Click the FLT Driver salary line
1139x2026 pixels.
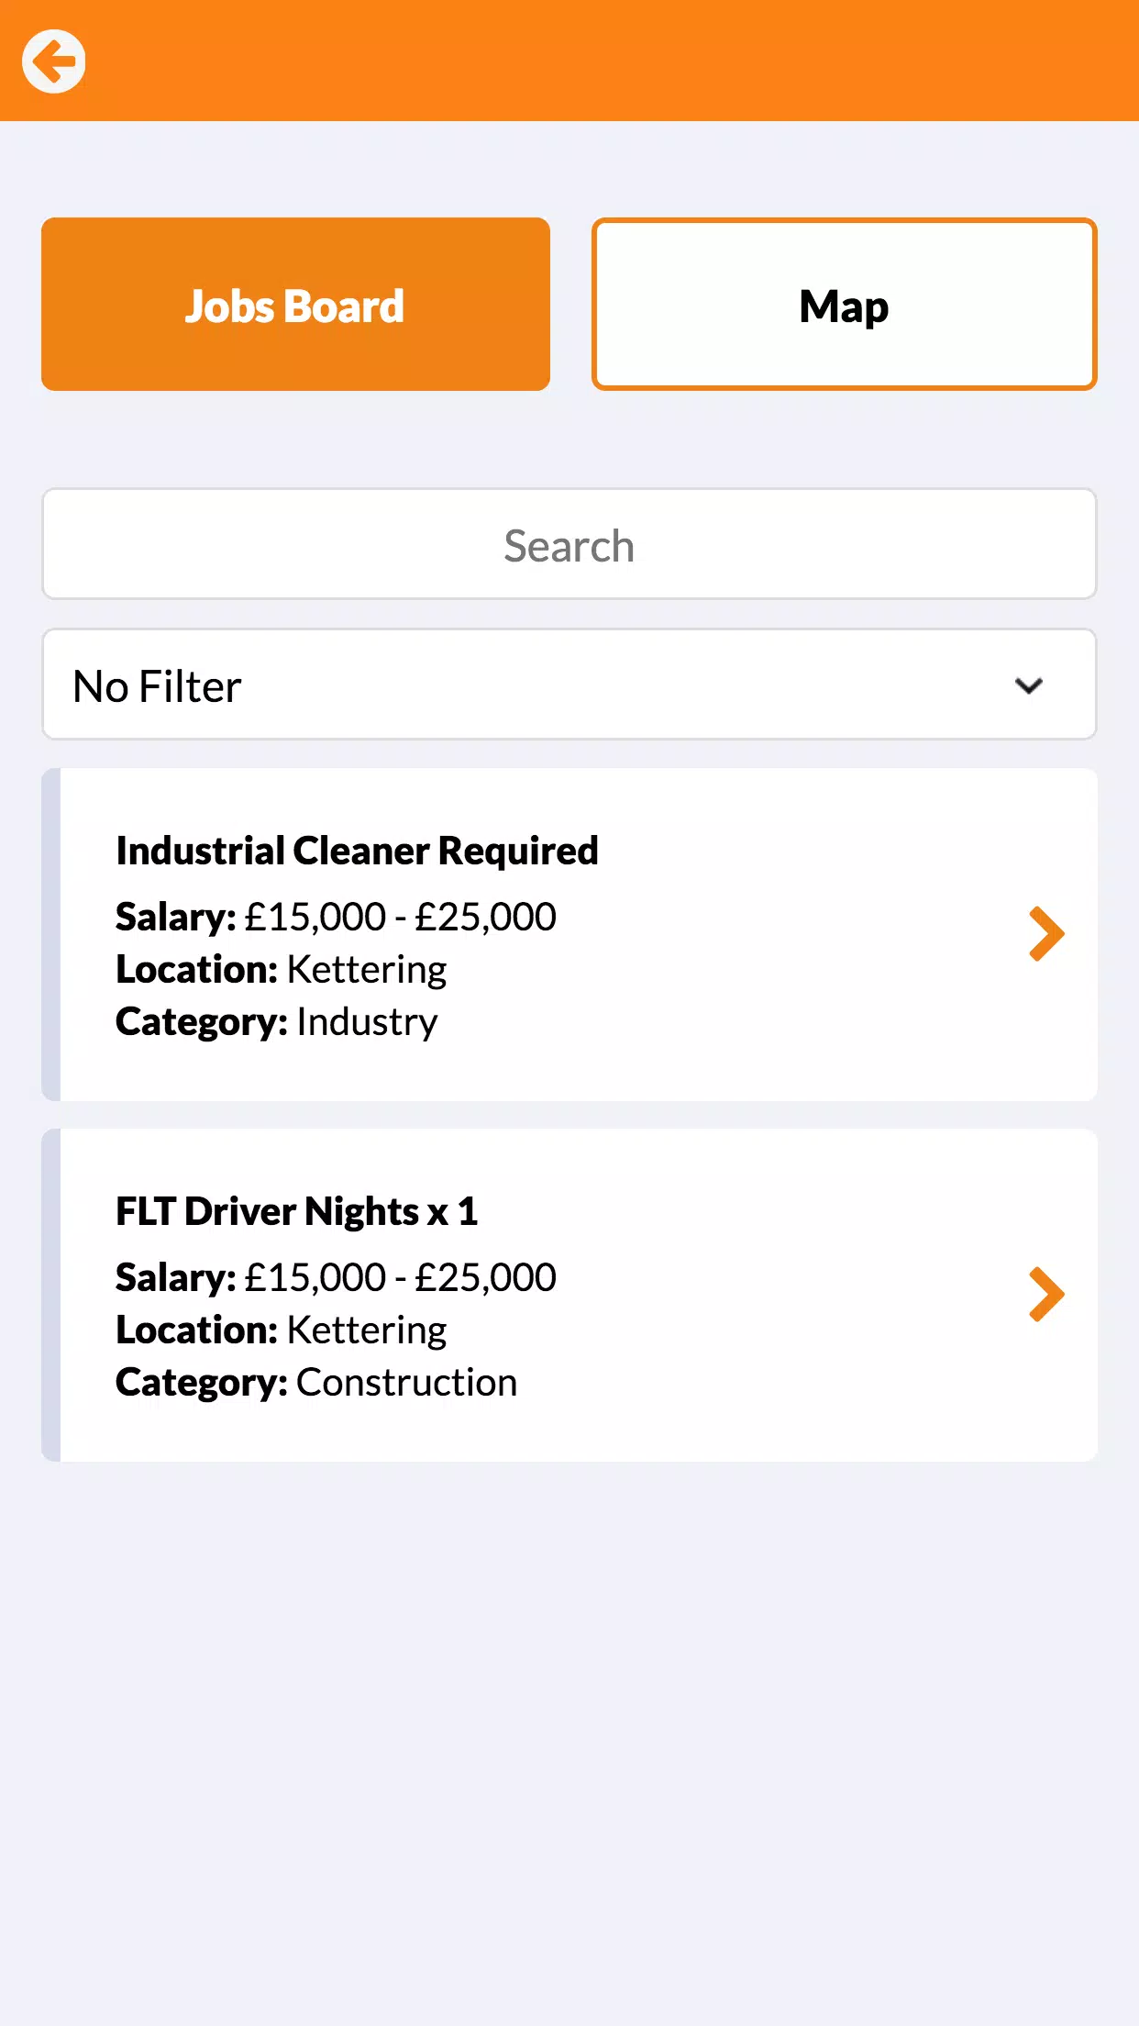tap(336, 1277)
